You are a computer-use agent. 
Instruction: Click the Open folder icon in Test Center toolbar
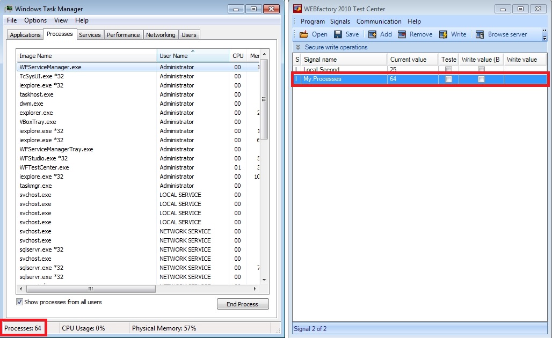coord(304,34)
